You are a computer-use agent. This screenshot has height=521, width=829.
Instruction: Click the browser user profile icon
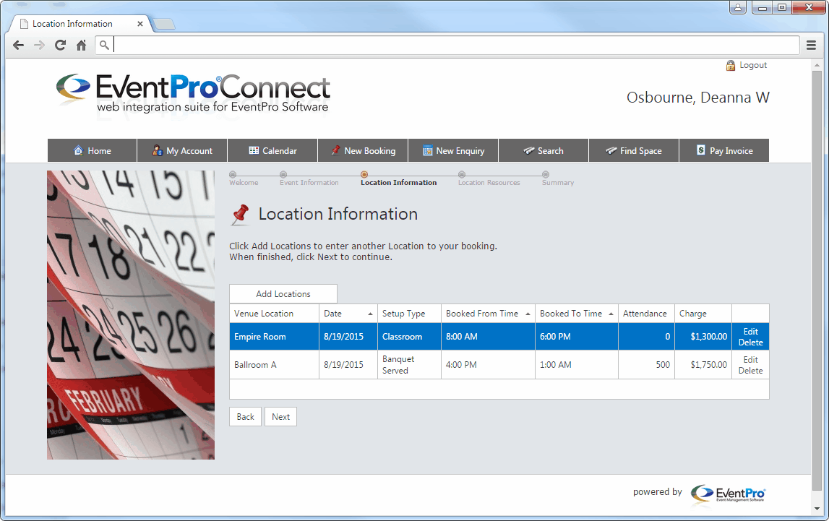coord(737,7)
